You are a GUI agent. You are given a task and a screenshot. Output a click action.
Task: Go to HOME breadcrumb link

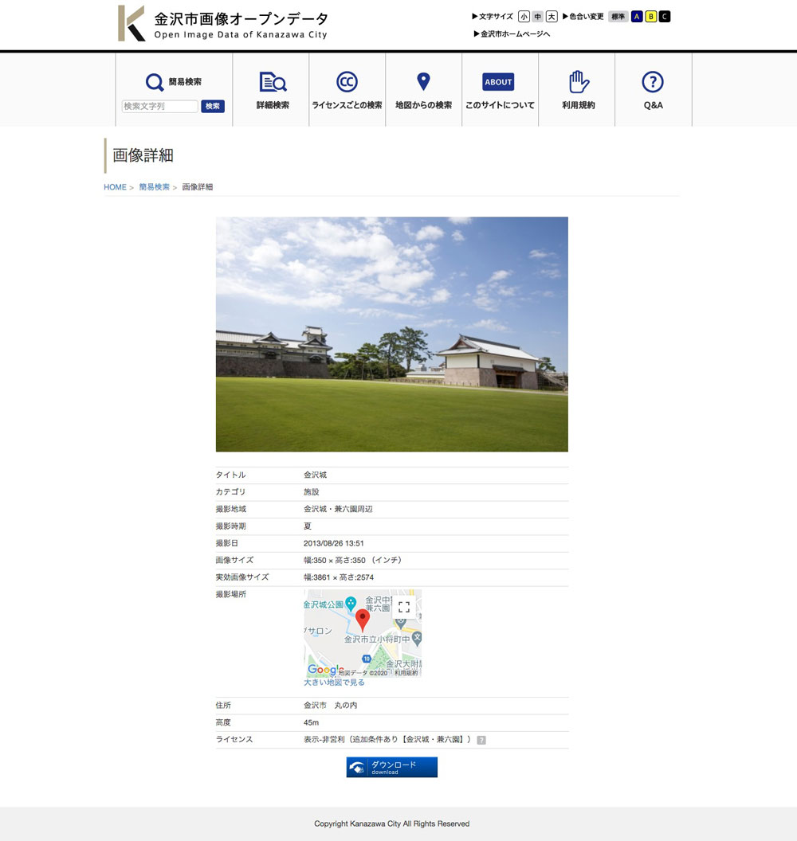tap(115, 187)
